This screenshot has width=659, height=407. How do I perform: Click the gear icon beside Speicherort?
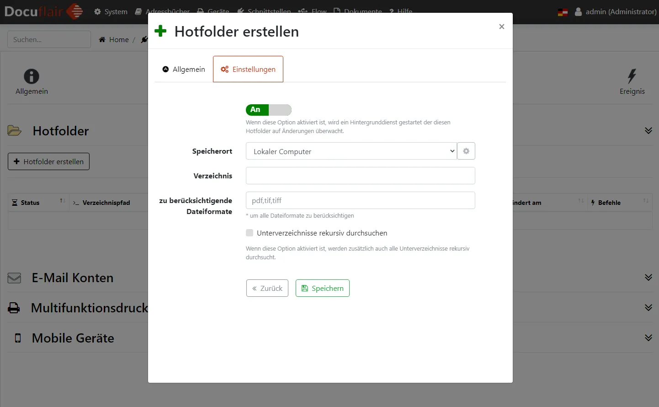[x=466, y=151]
